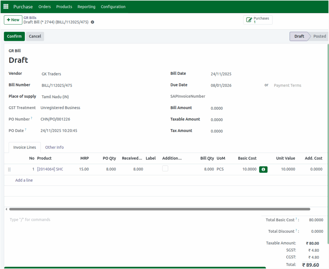Click the Type / for commands field

(30, 220)
